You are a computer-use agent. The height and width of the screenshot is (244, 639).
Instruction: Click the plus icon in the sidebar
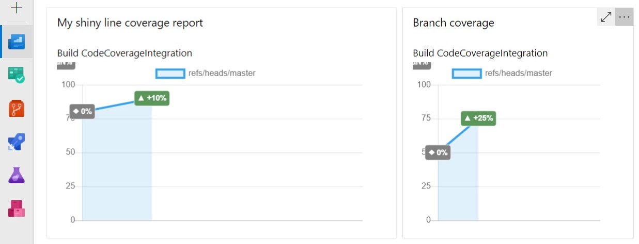tap(17, 8)
